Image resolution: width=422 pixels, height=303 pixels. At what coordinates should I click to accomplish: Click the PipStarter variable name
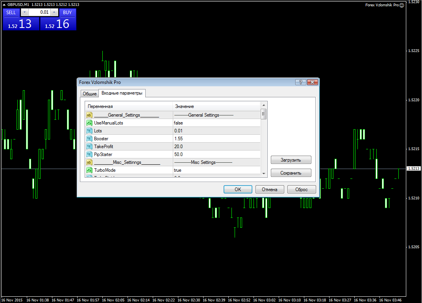coord(103,154)
